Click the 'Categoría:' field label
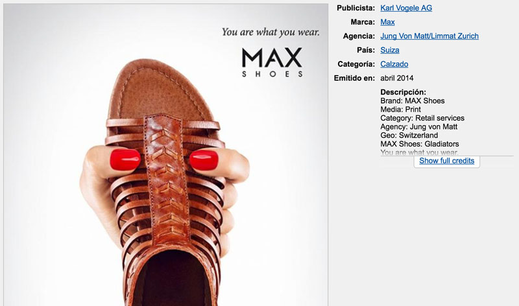 point(356,64)
